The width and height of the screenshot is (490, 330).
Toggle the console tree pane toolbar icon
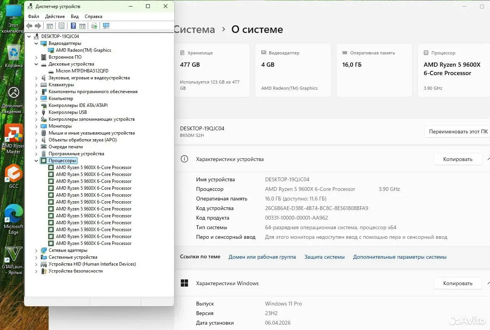click(49, 26)
